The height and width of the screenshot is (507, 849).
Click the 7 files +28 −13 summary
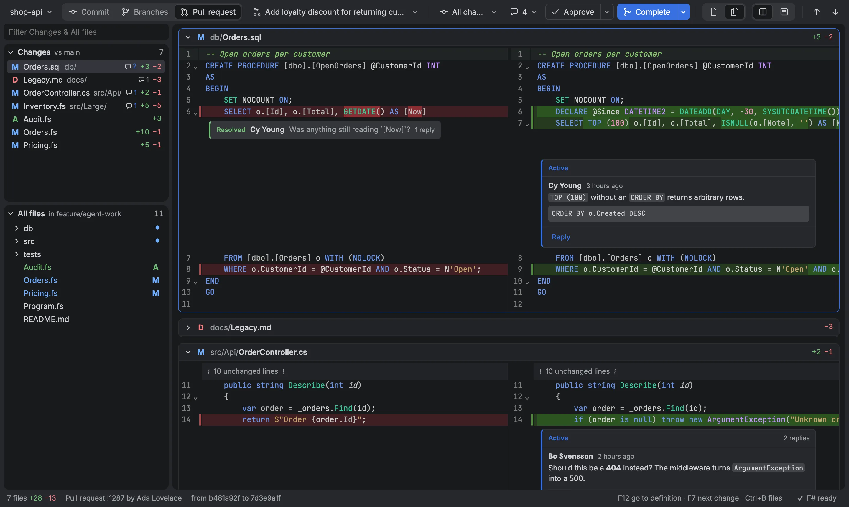pos(32,498)
